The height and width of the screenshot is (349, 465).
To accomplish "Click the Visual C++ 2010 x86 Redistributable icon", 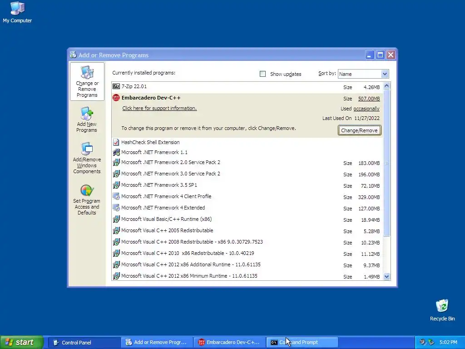I will (116, 253).
